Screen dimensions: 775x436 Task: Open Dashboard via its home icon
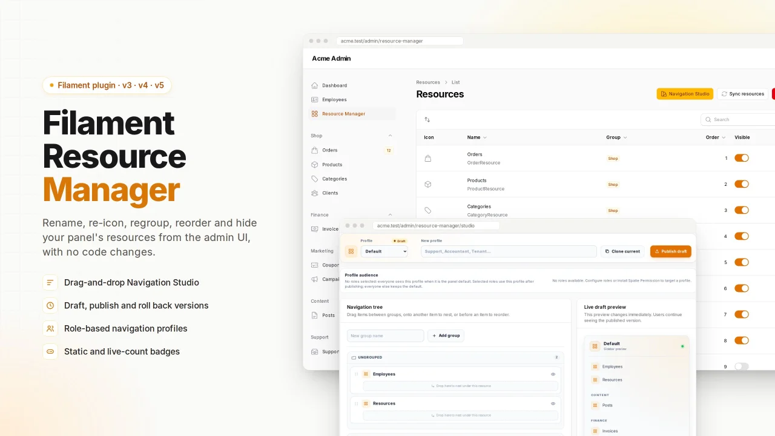[314, 85]
